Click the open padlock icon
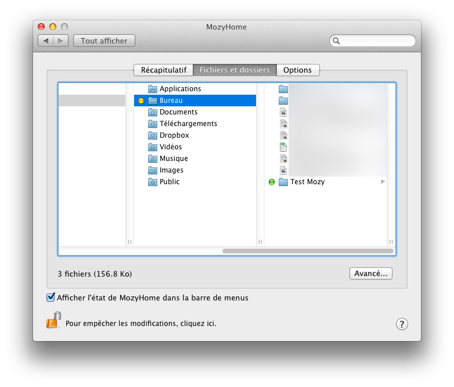This screenshot has height=387, width=454. (x=53, y=320)
